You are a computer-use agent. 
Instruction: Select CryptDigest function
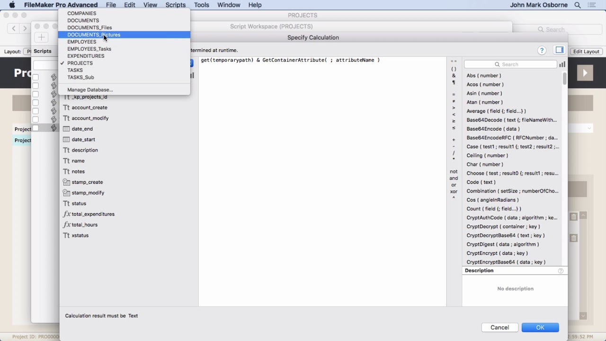pos(502,244)
